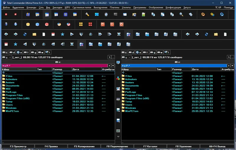Click the double fast-forward arrows icon
This screenshot has height=150, width=236.
[x=100, y=34]
